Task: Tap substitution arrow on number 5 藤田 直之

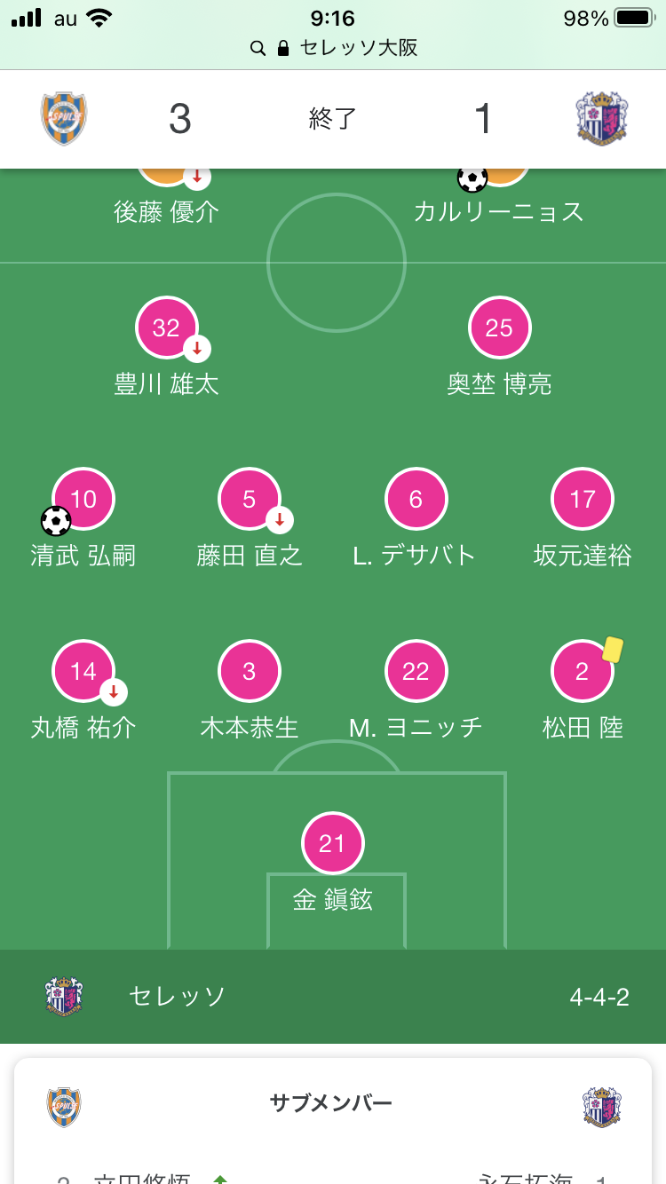Action: (x=280, y=519)
